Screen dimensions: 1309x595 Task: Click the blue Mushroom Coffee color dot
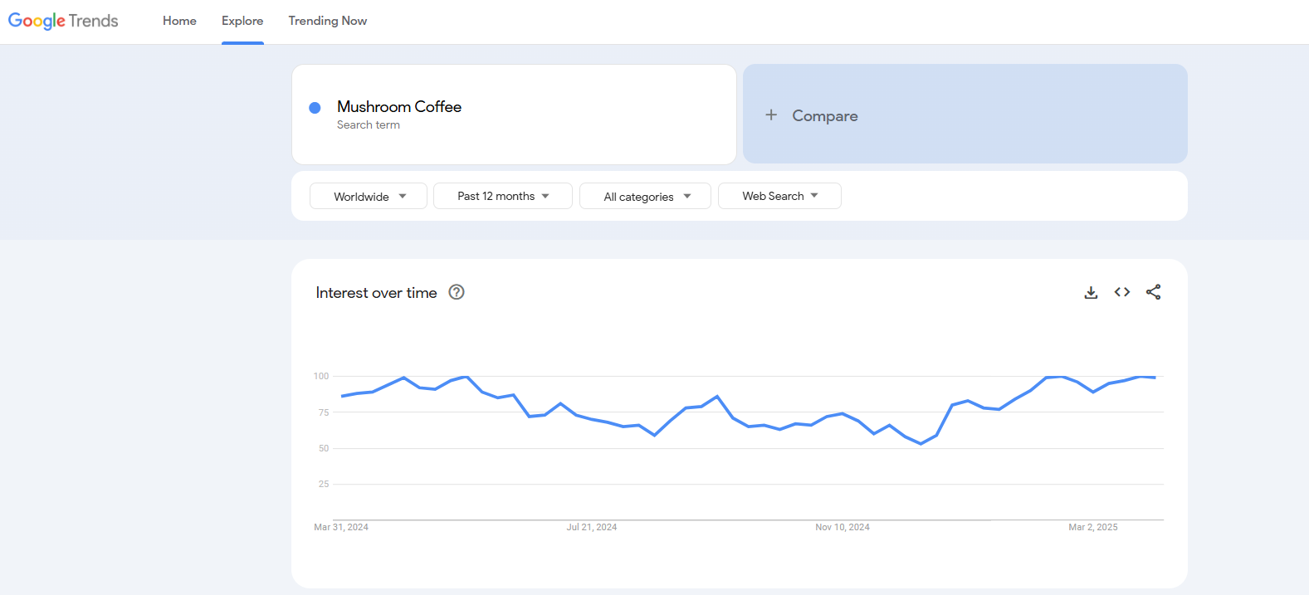(x=315, y=108)
